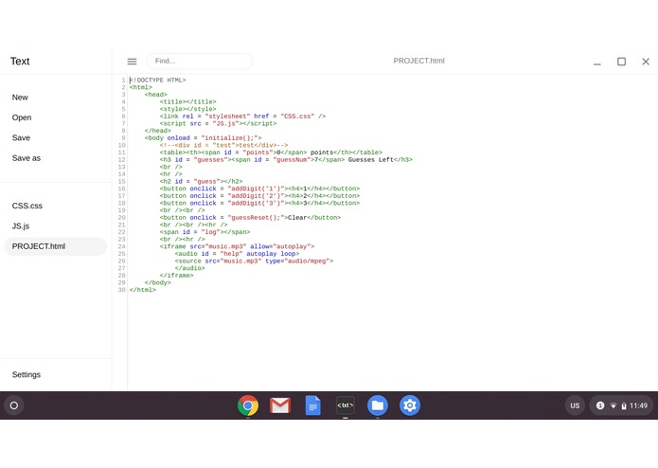This screenshot has width=658, height=468.
Task: Click the iframe src music.mp3 line
Action: pos(237,246)
